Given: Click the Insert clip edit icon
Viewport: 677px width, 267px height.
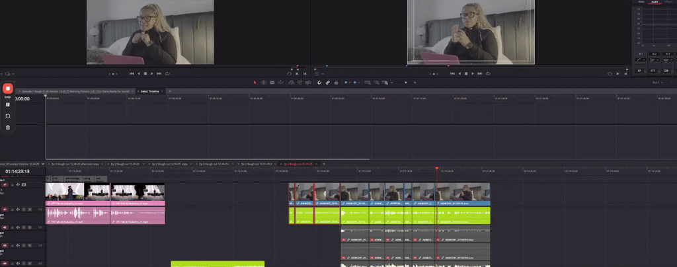Looking at the screenshot, I should pos(292,83).
